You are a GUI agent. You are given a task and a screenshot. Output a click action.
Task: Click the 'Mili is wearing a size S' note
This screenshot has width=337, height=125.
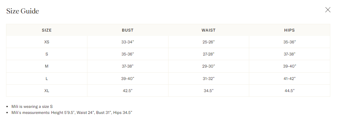(x=32, y=107)
